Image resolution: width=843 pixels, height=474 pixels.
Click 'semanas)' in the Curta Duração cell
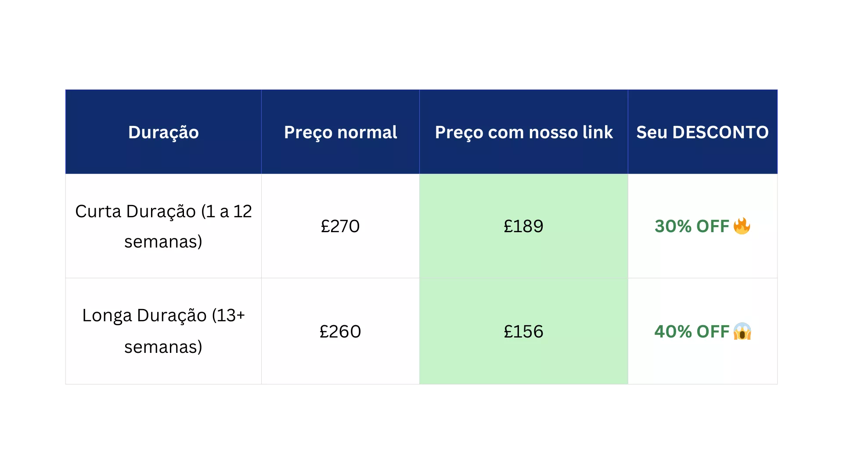pyautogui.click(x=163, y=241)
